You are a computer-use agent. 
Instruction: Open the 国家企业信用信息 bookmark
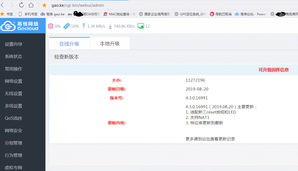point(154,14)
